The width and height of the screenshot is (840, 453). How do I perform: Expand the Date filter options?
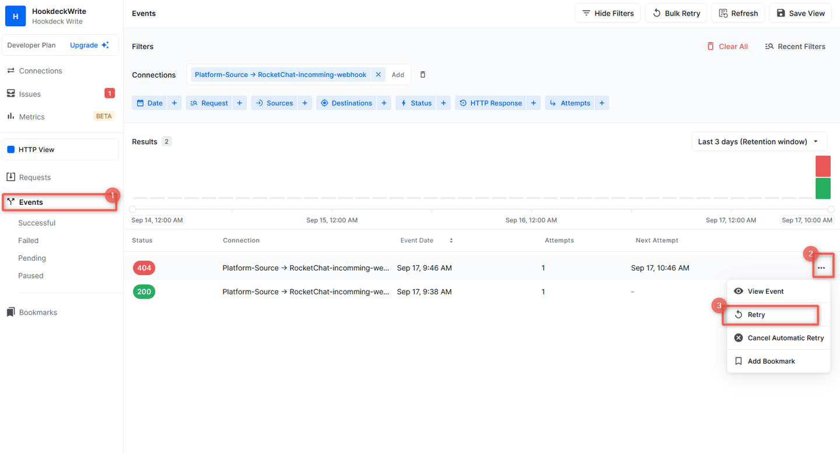point(174,103)
